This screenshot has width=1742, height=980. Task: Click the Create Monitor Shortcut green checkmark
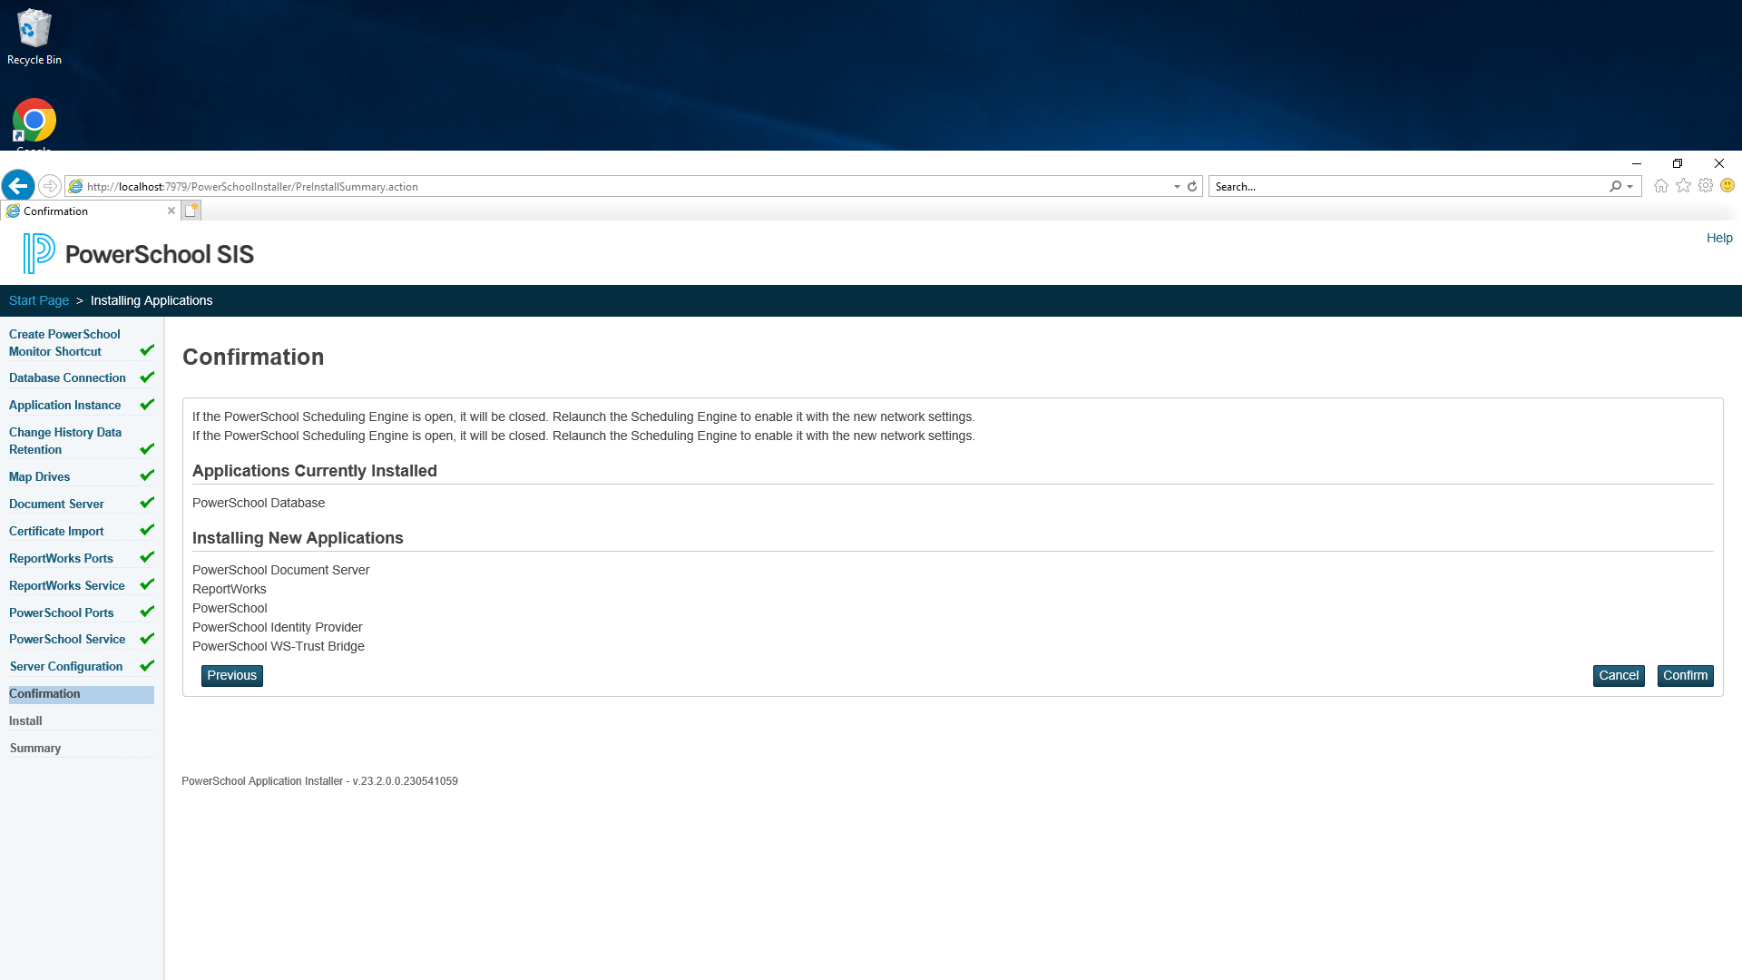(x=147, y=350)
